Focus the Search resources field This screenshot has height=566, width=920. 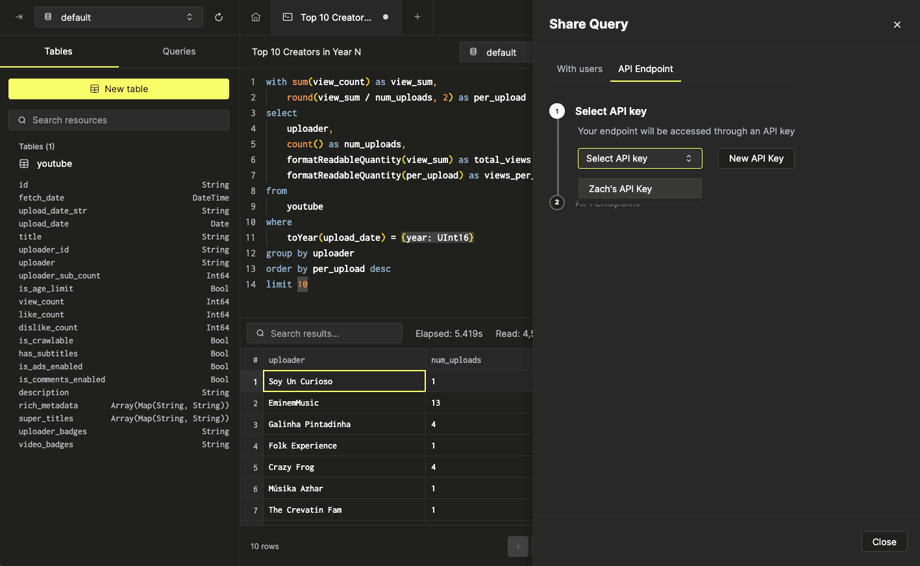(119, 120)
